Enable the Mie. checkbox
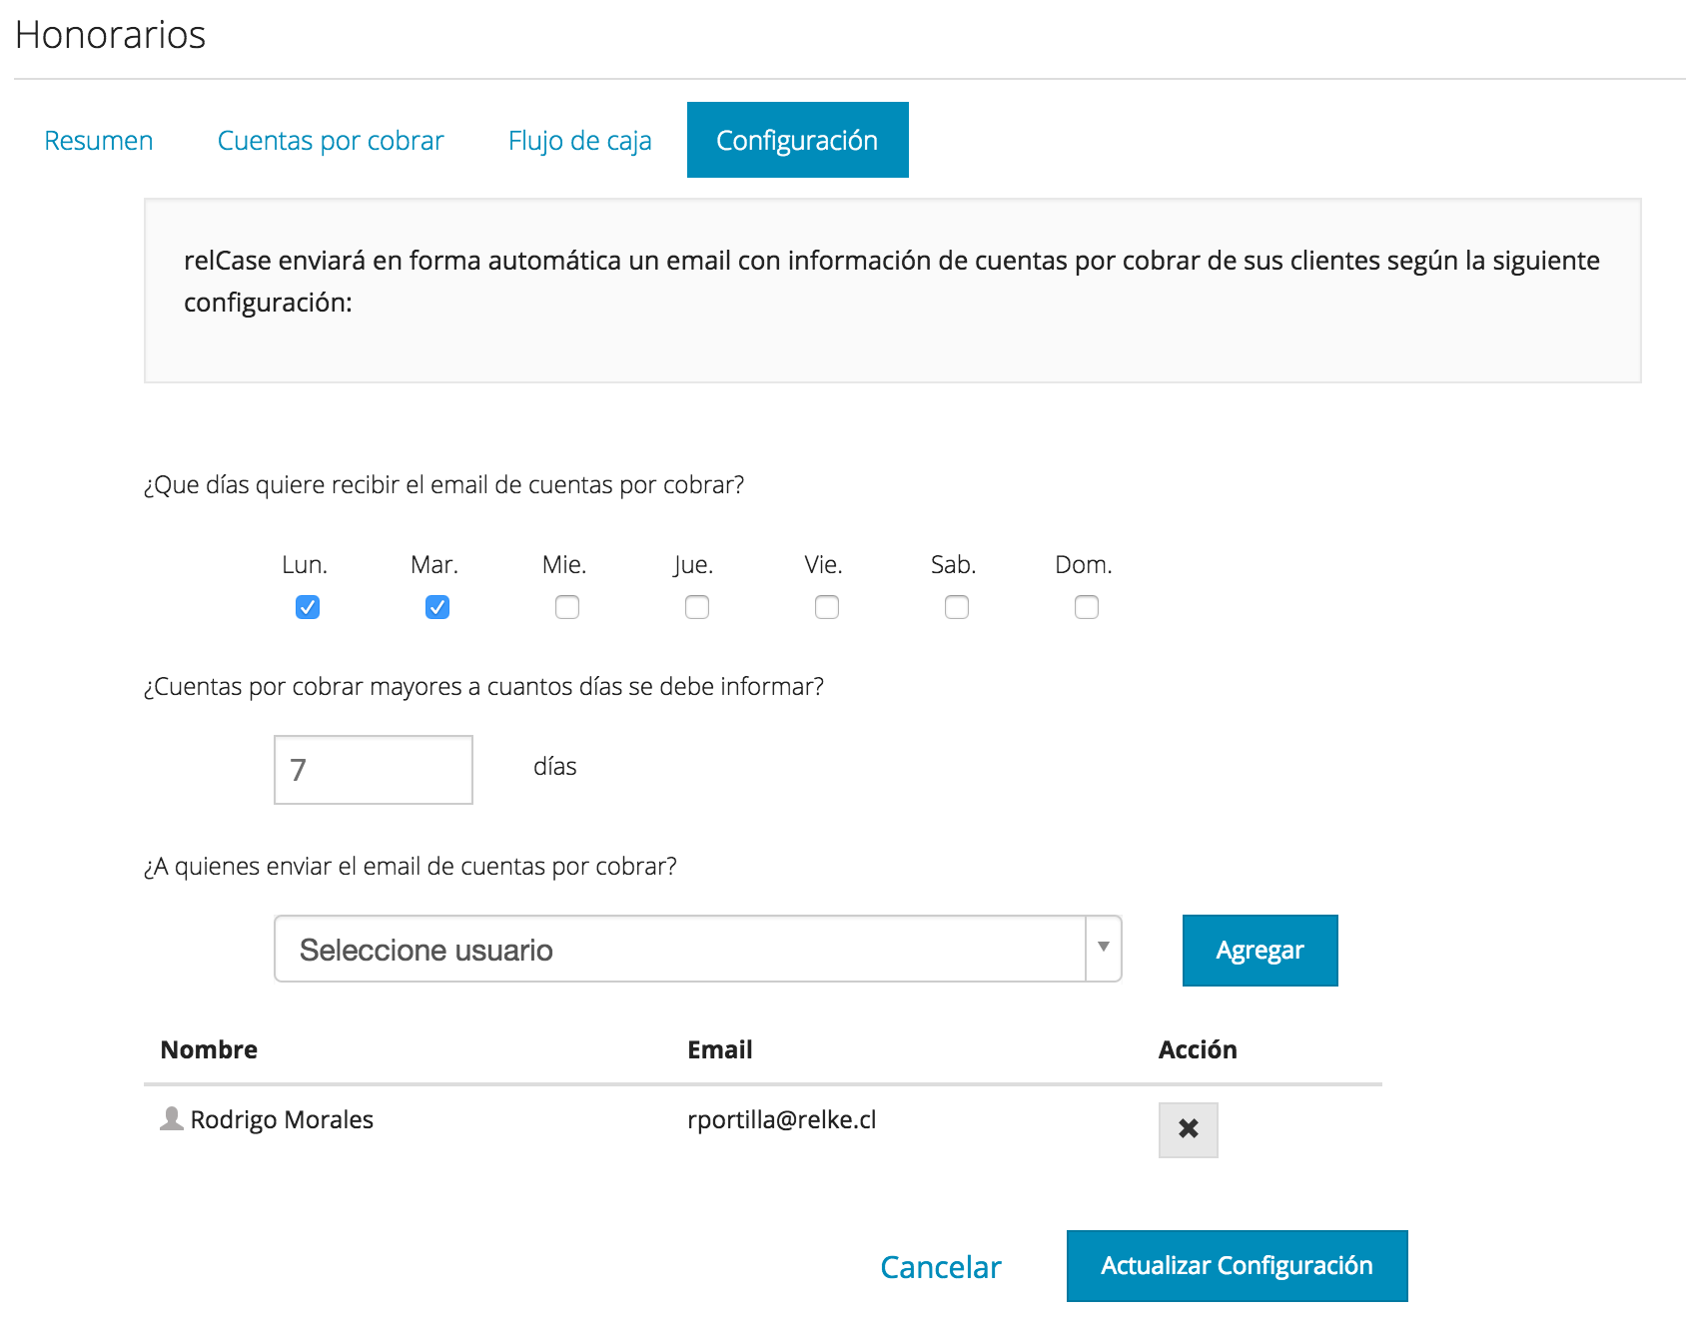The height and width of the screenshot is (1332, 1686). (567, 607)
